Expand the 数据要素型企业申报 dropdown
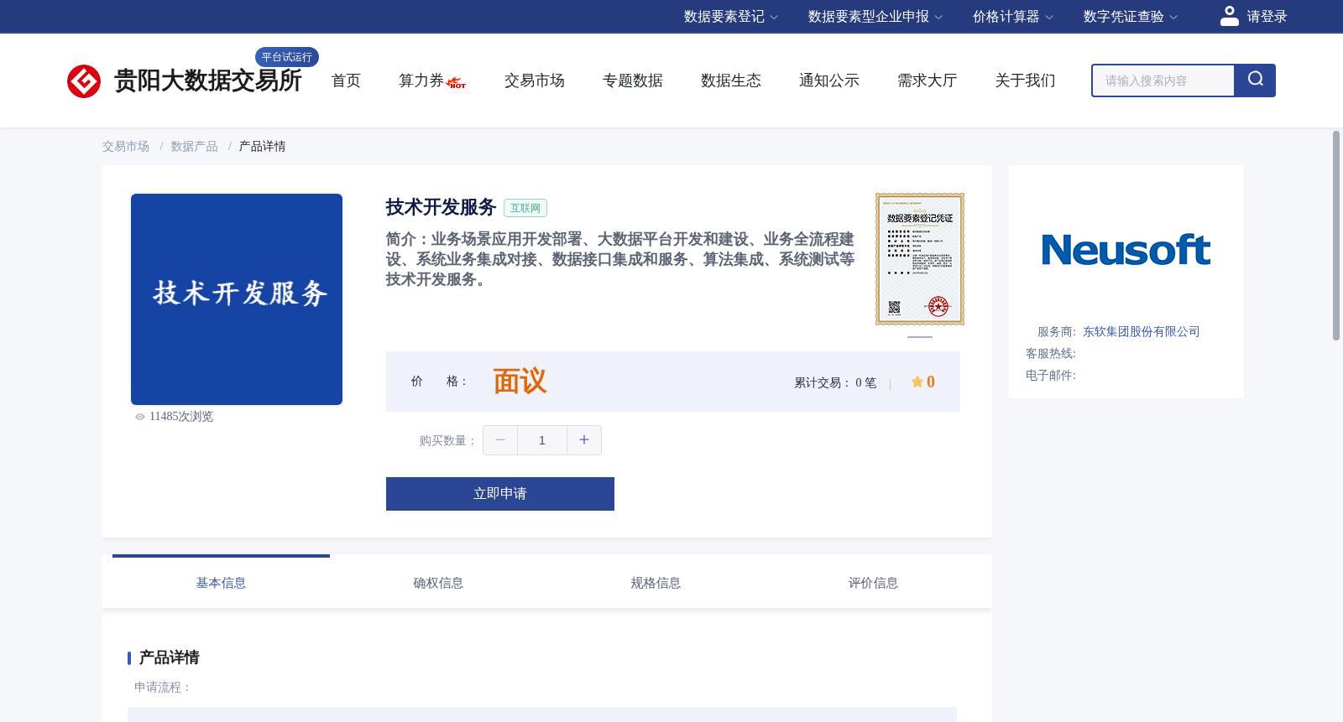This screenshot has height=722, width=1343. [875, 17]
